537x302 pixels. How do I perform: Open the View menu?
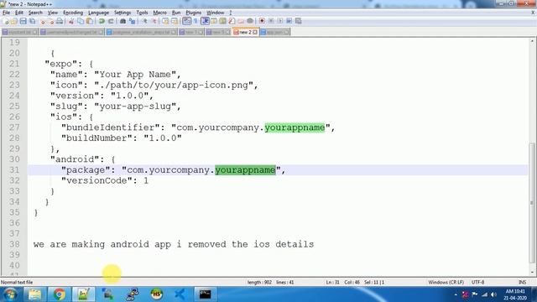point(52,13)
